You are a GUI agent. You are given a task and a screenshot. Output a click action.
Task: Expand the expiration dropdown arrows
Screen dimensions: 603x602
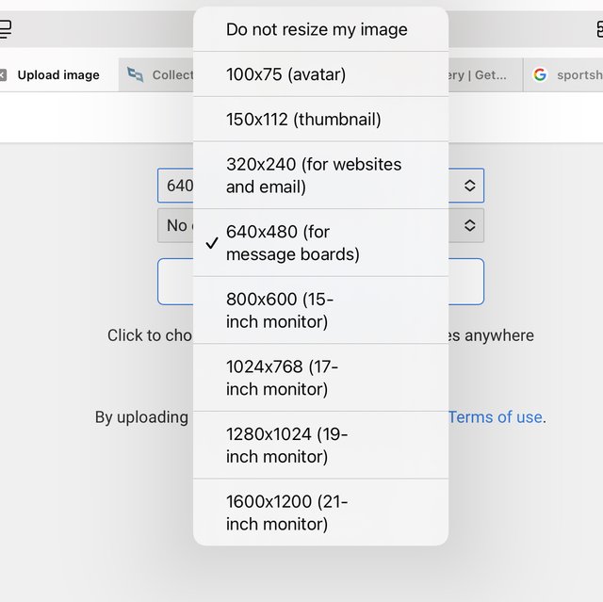[469, 225]
